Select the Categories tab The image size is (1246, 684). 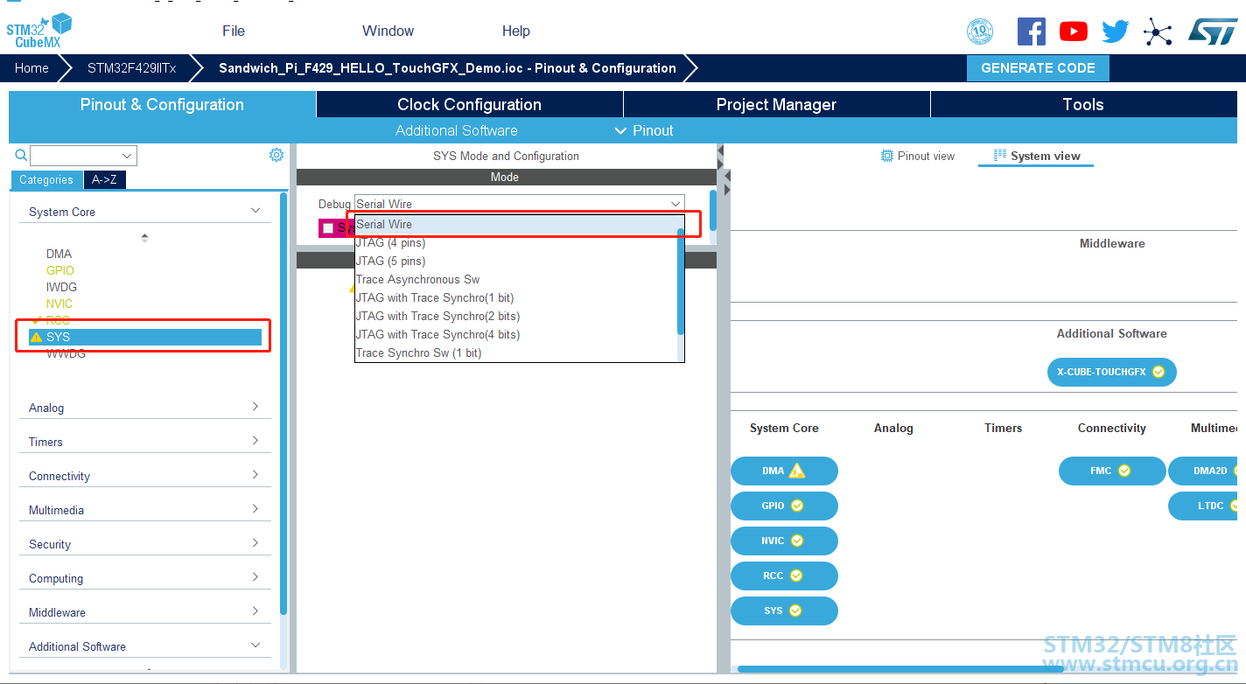pyautogui.click(x=46, y=180)
